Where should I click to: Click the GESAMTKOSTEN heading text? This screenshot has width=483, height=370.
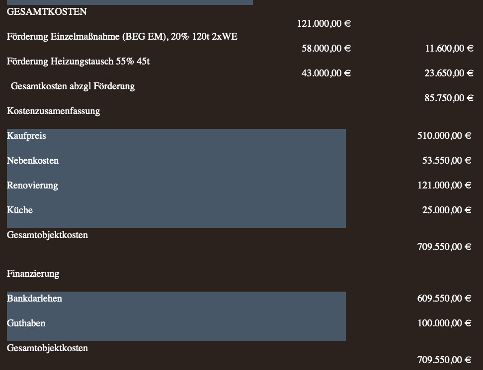pos(47,12)
